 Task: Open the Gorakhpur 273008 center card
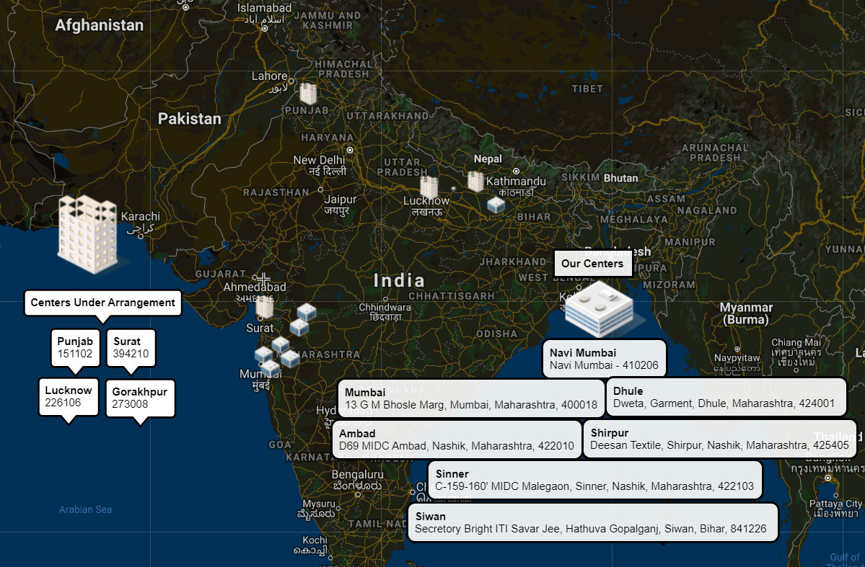tap(139, 398)
